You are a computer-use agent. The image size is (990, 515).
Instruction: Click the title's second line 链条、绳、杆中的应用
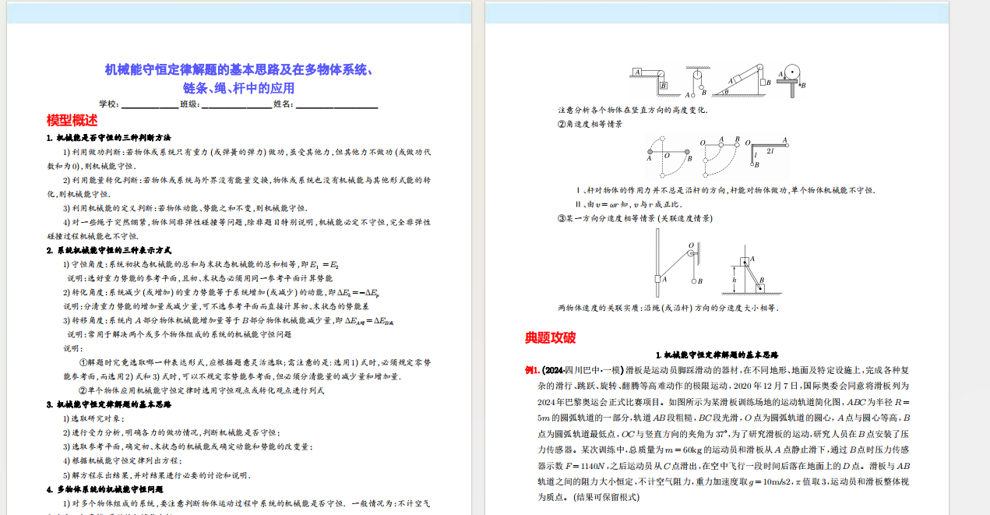coord(239,87)
